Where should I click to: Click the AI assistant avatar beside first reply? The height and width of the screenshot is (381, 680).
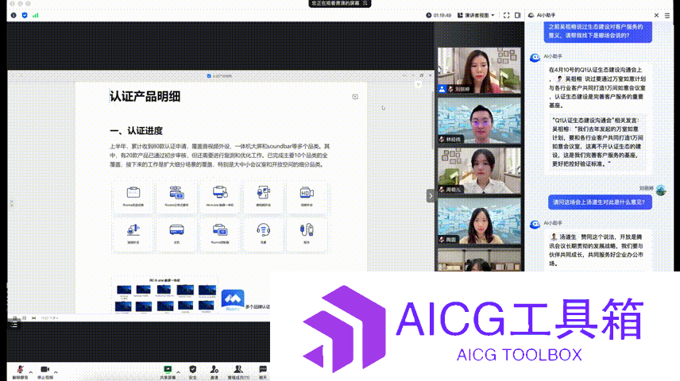(535, 58)
